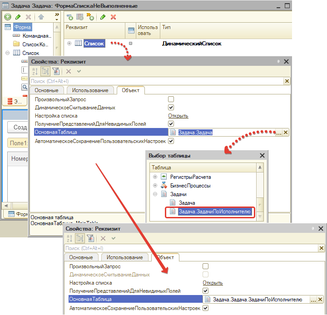The height and width of the screenshot is (315, 327).
Task: Select the Список requisite in table
Action: 94,44
